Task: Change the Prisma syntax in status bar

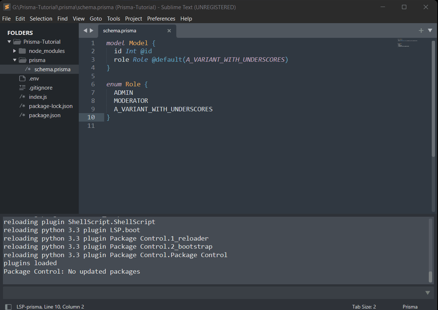Action: pyautogui.click(x=410, y=306)
